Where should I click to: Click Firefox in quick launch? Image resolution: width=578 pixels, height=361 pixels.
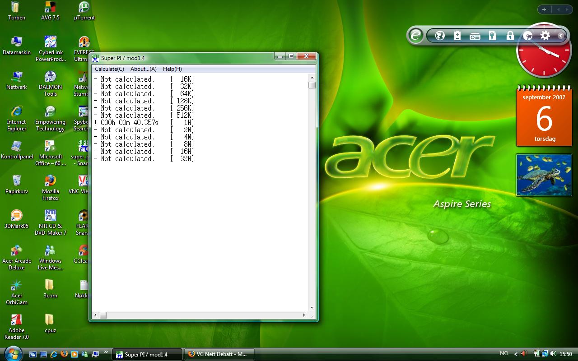coord(64,354)
